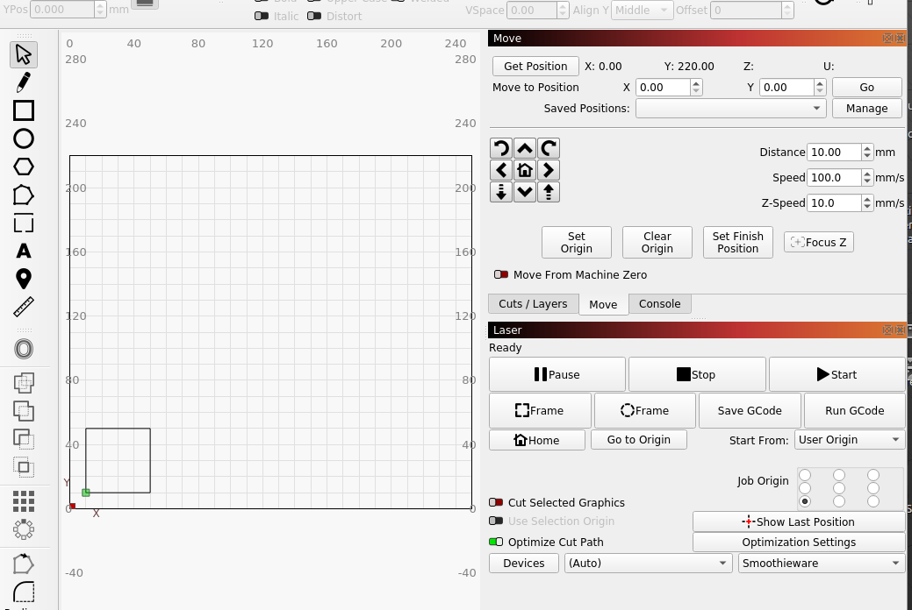Select the Ellipse drawing tool

coord(22,138)
